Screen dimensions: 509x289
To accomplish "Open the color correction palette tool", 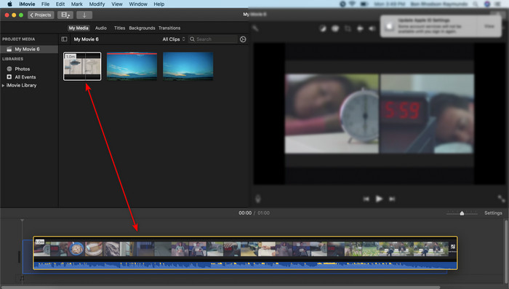I will (335, 28).
